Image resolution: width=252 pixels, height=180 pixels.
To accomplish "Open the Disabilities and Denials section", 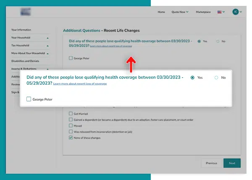I will click(x=25, y=61).
